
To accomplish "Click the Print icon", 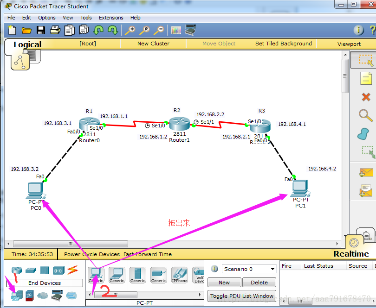I will click(x=55, y=30).
